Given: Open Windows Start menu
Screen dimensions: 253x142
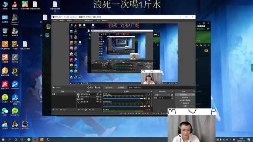Looking at the screenshot, I should (x=3, y=139).
